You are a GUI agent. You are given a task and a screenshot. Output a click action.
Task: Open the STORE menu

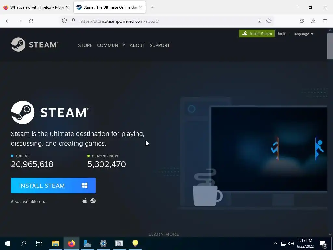85,45
